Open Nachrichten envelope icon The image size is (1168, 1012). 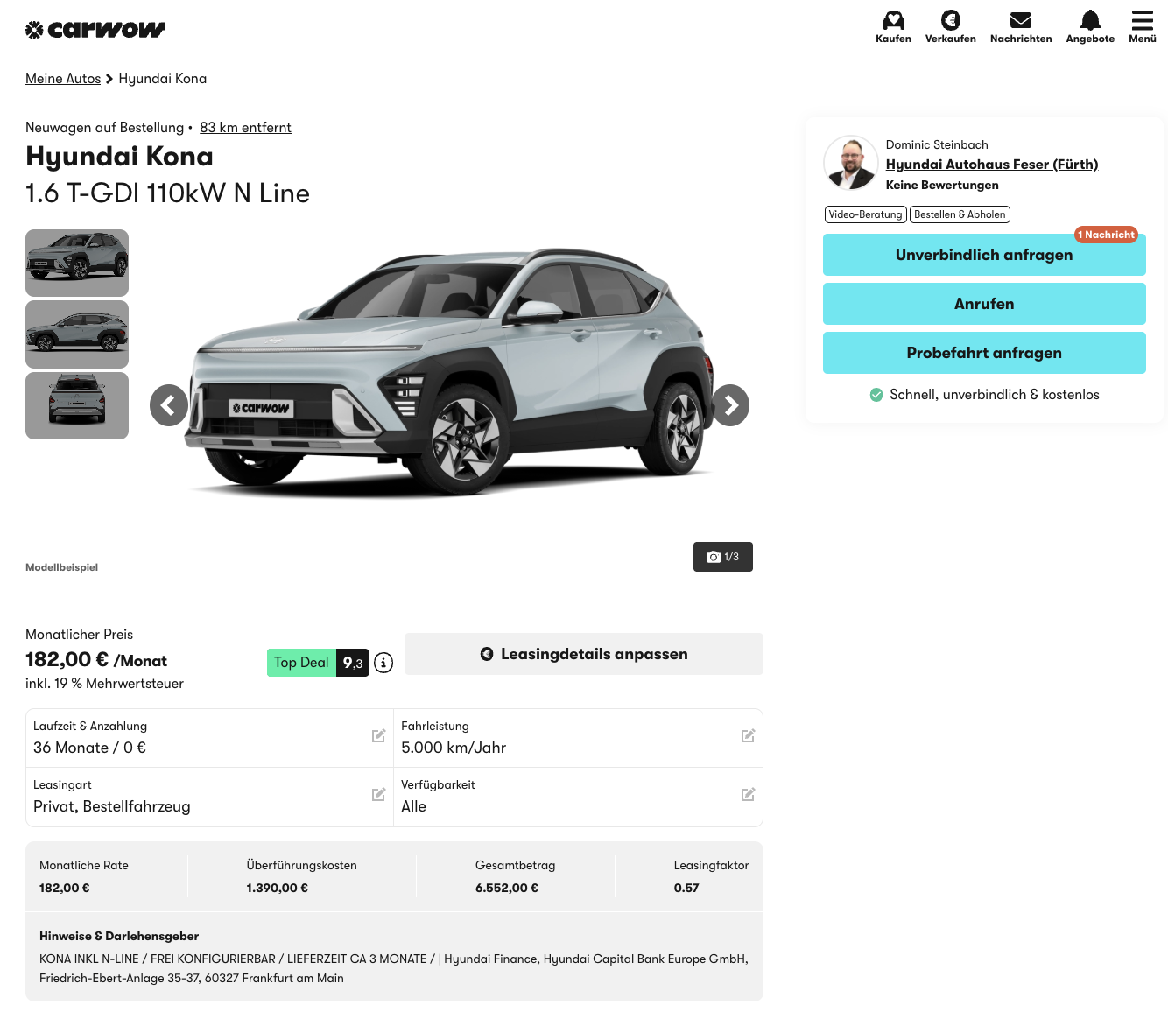[1021, 20]
